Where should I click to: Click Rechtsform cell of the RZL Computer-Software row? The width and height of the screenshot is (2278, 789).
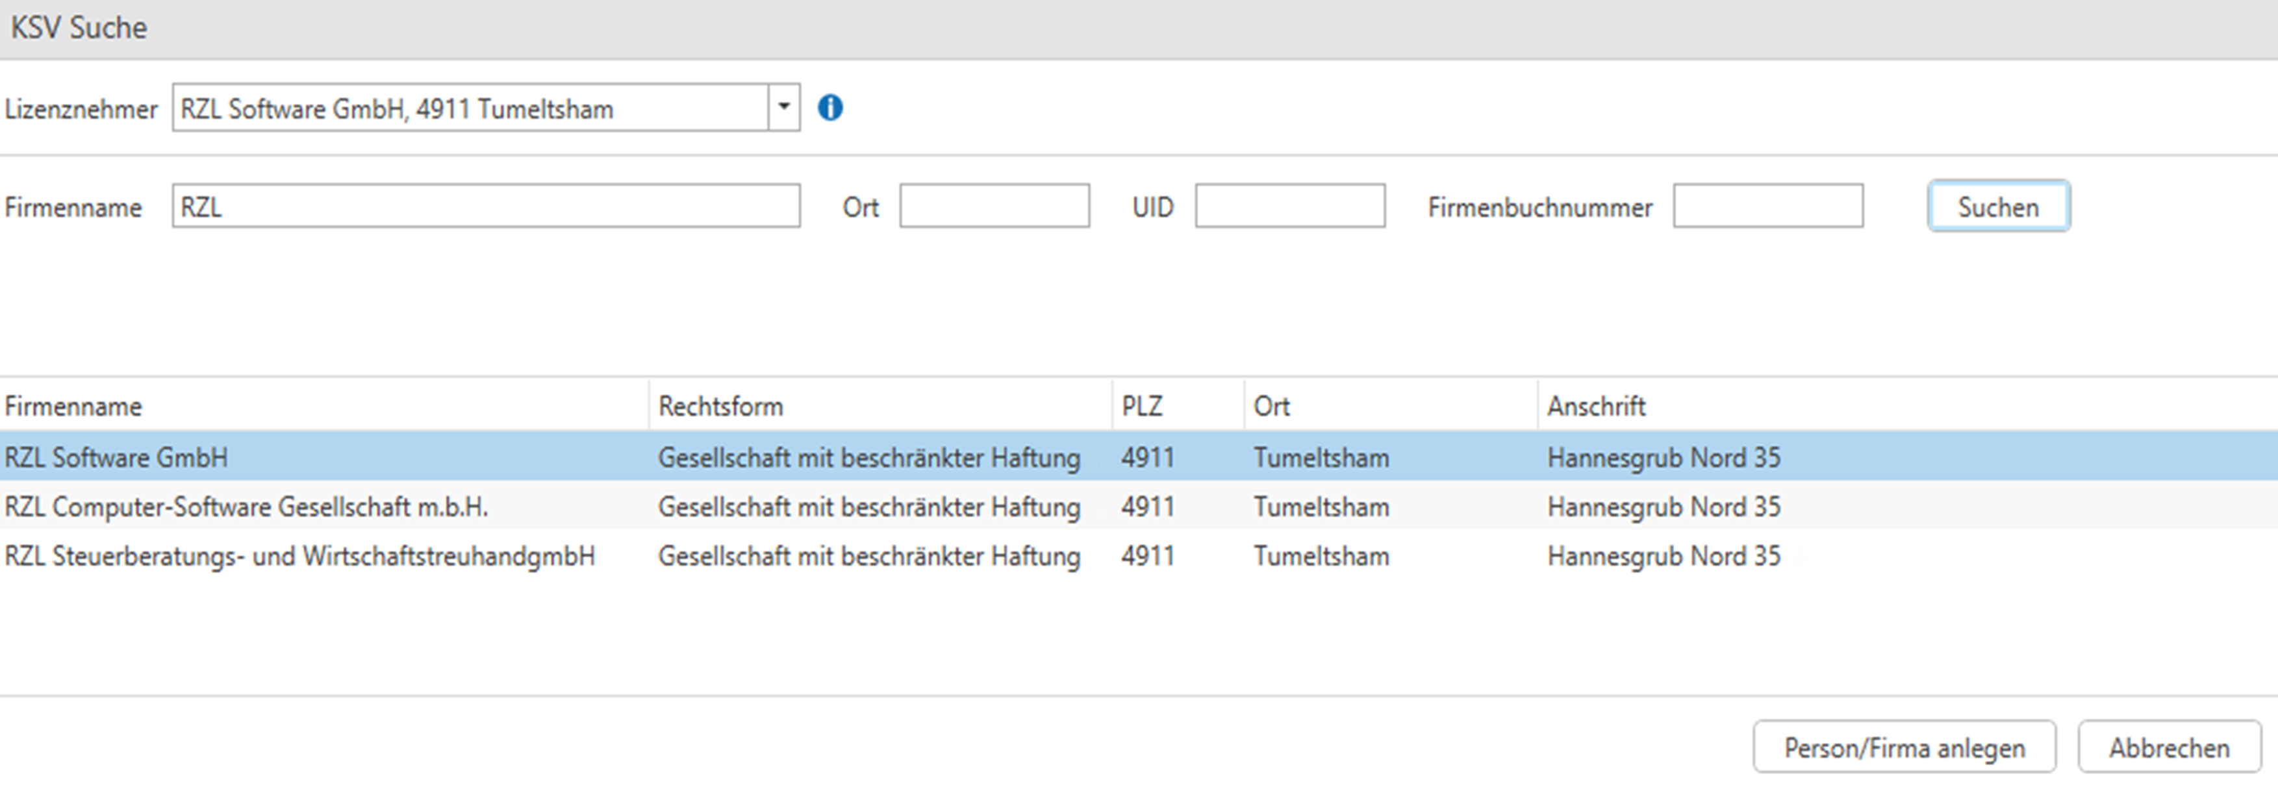pos(868,507)
